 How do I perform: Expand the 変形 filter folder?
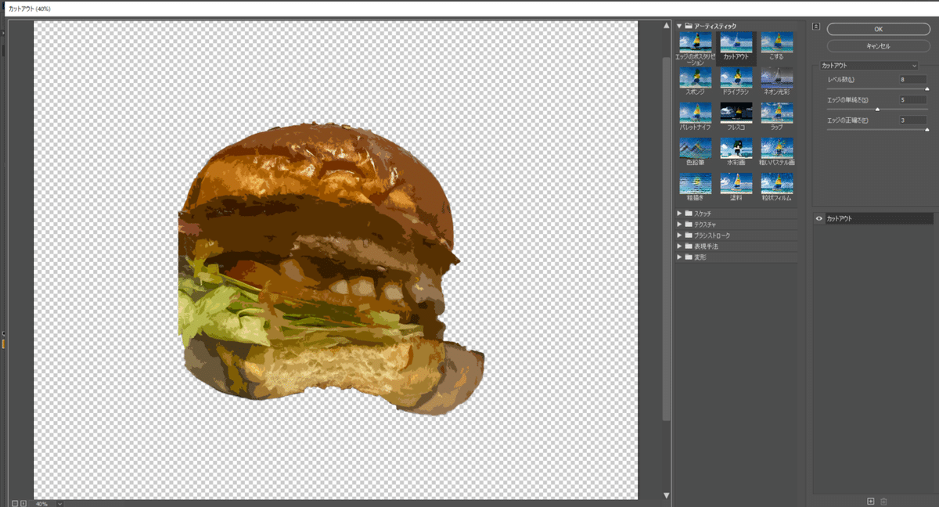680,257
